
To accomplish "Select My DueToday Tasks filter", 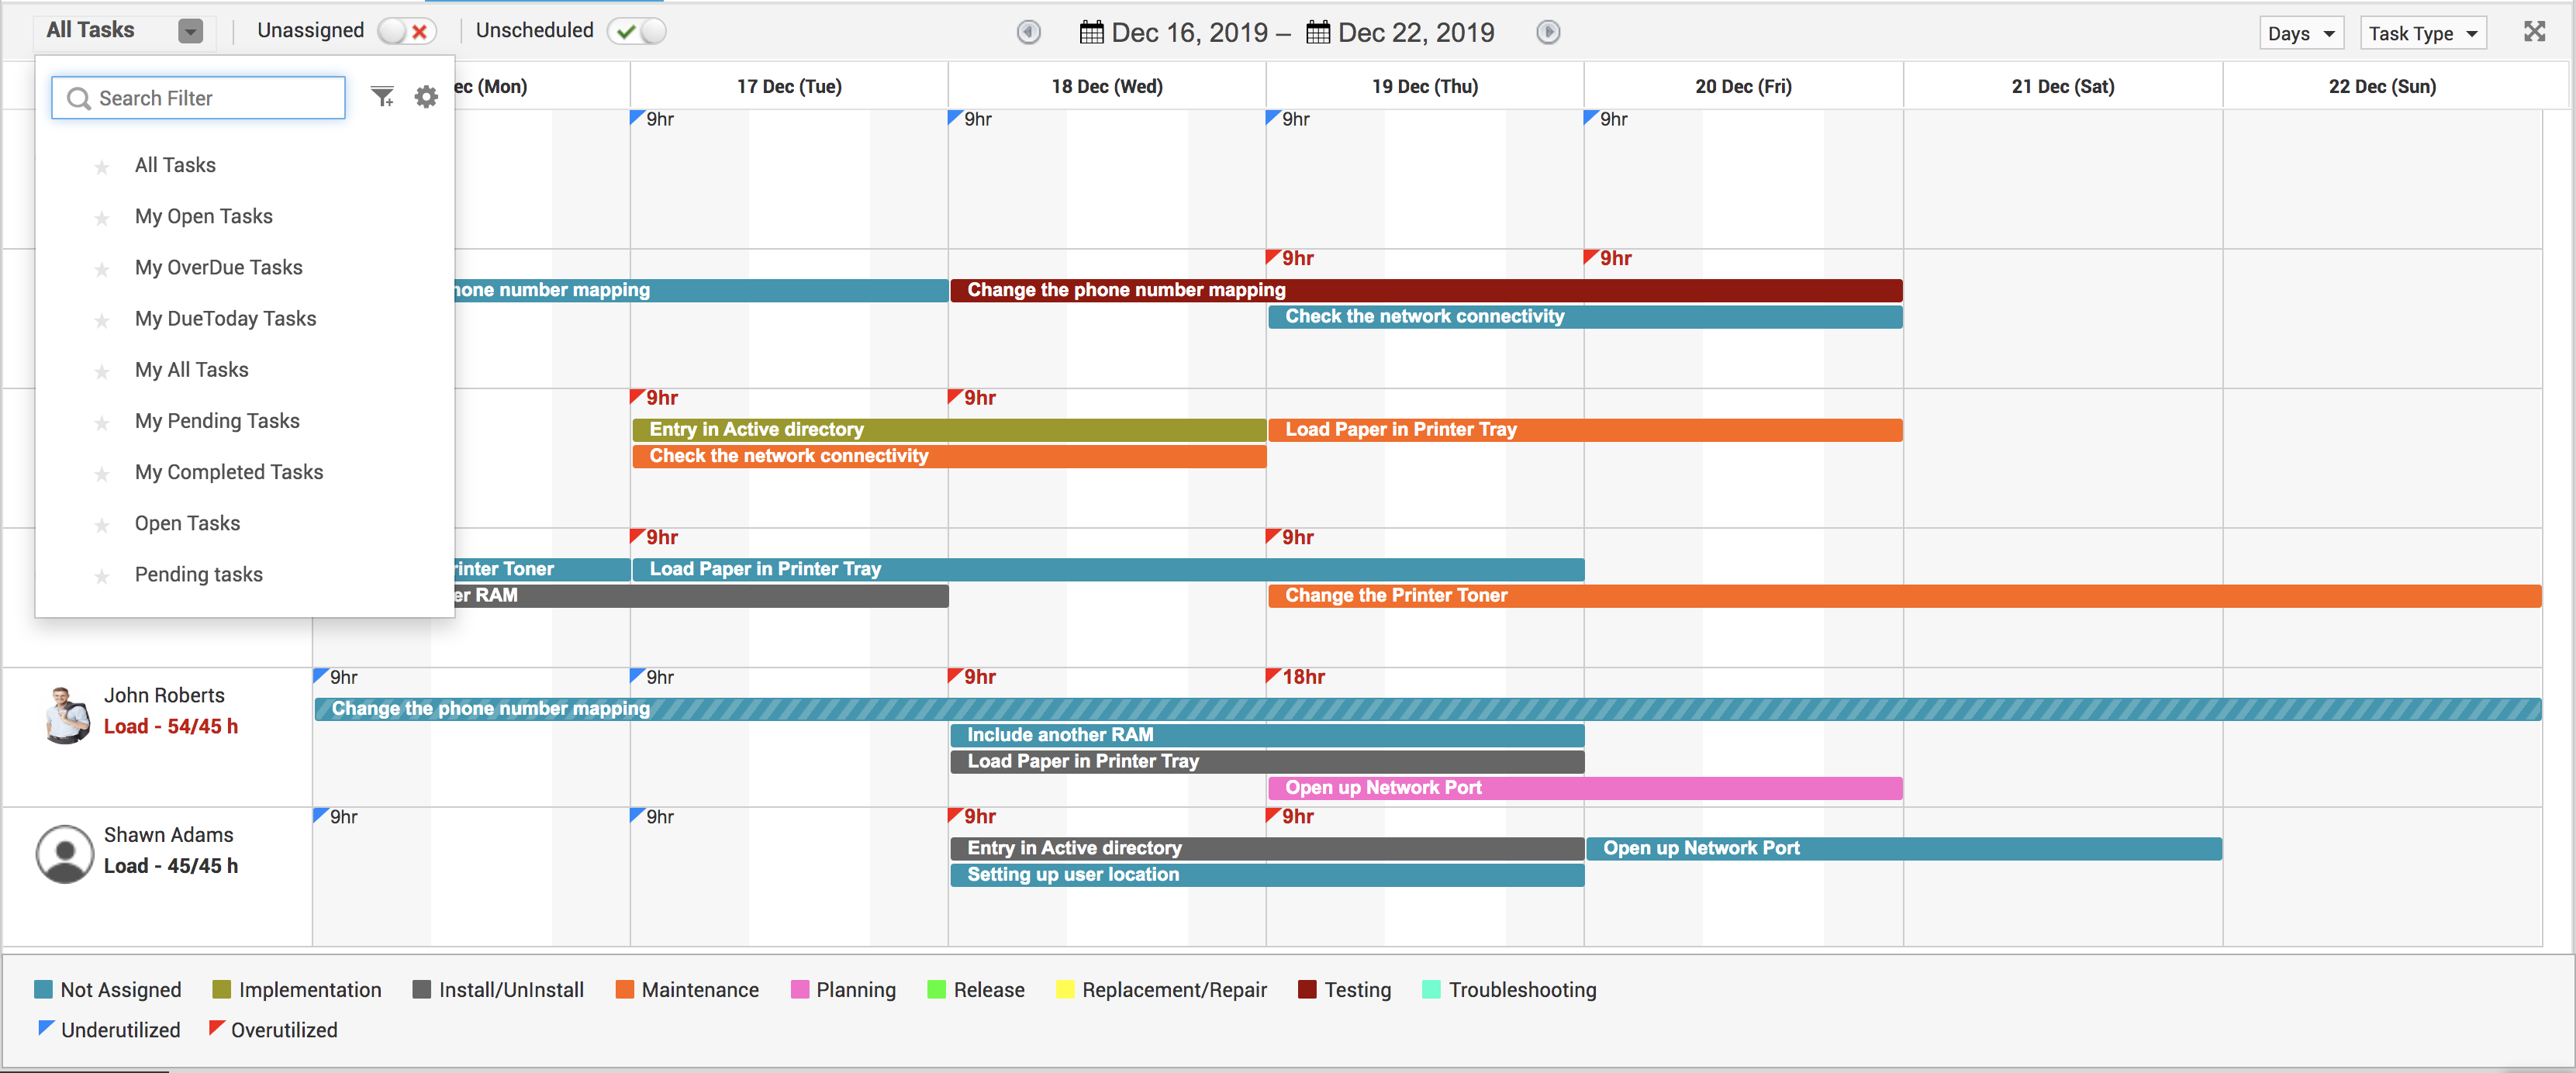I will (x=226, y=318).
